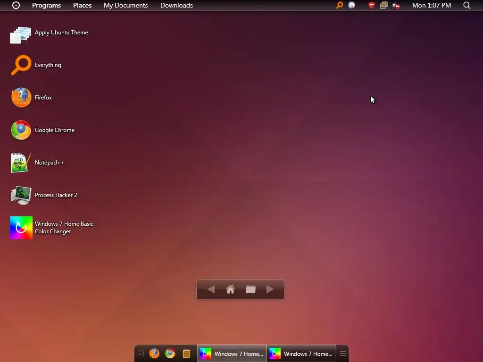Click the show desktop icon in the dock
This screenshot has height=362, width=483.
pyautogui.click(x=141, y=354)
